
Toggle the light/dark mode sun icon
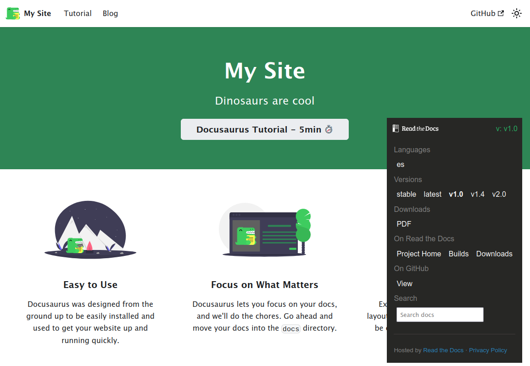(517, 13)
